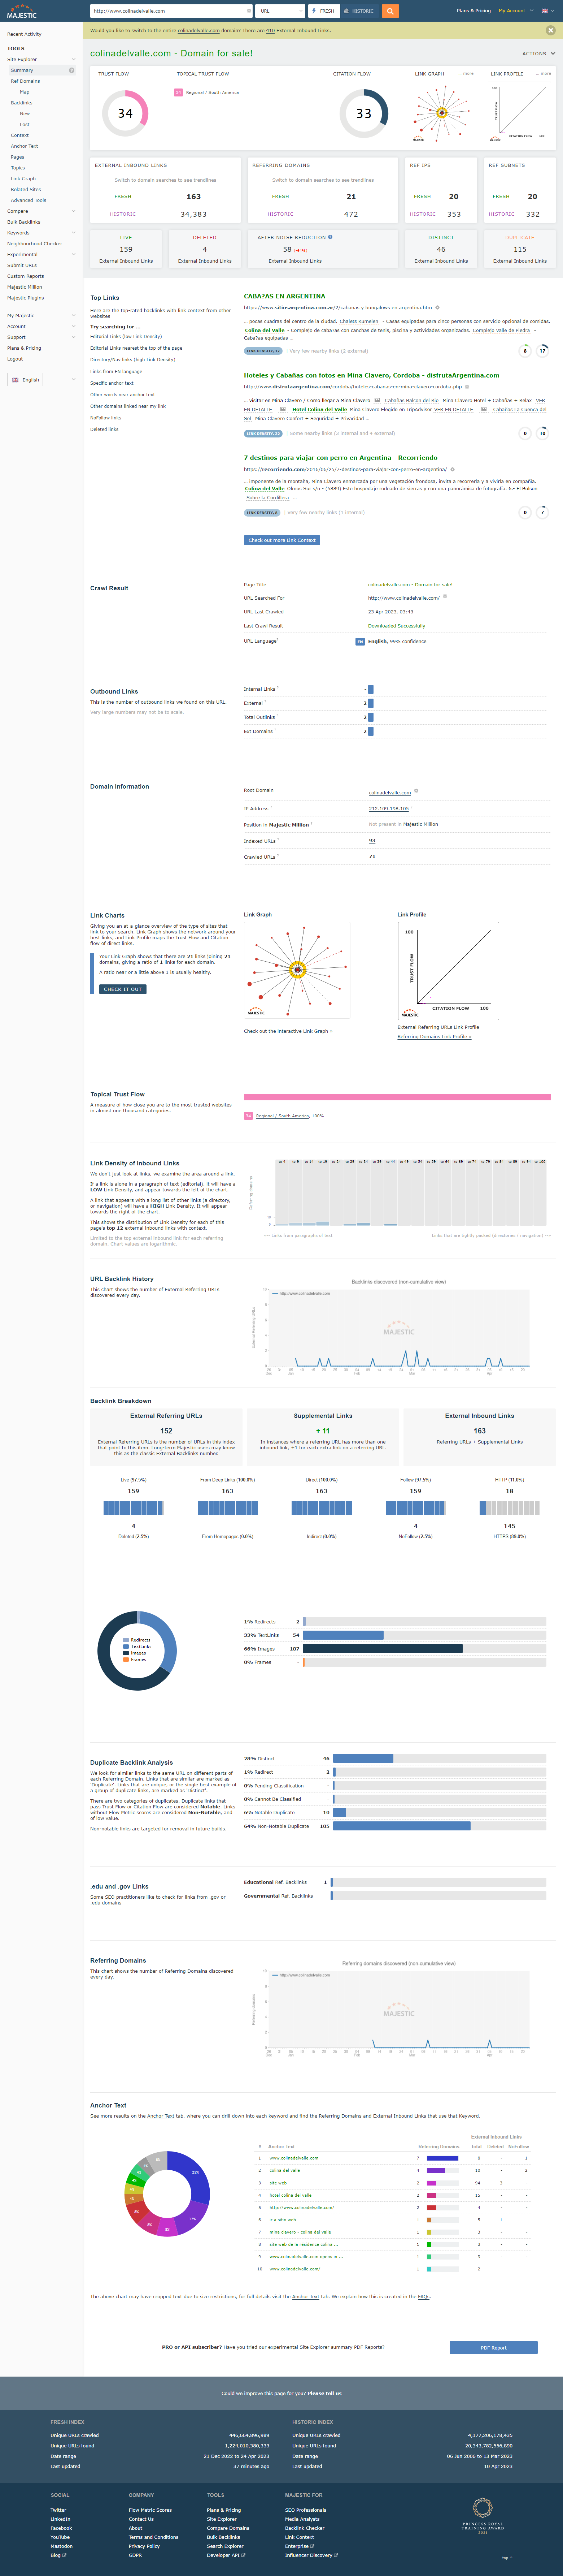Click Twitter footer link
Image resolution: width=563 pixels, height=2576 pixels.
coord(58,2510)
